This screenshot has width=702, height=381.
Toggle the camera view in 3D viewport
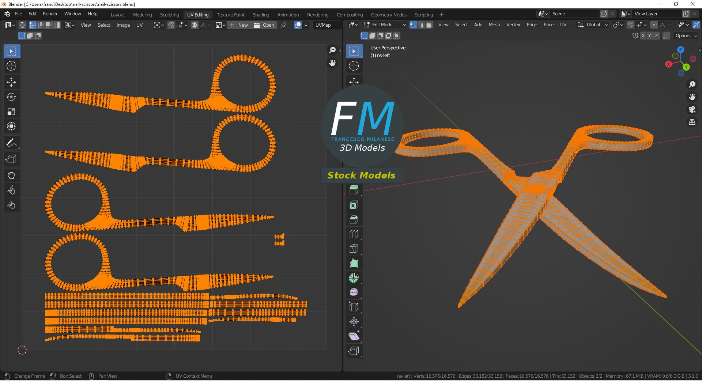[x=692, y=109]
